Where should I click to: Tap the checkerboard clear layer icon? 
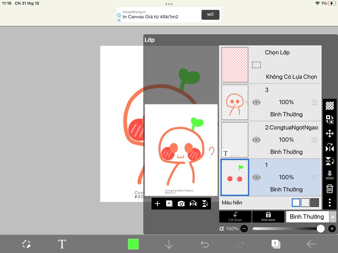click(x=330, y=106)
